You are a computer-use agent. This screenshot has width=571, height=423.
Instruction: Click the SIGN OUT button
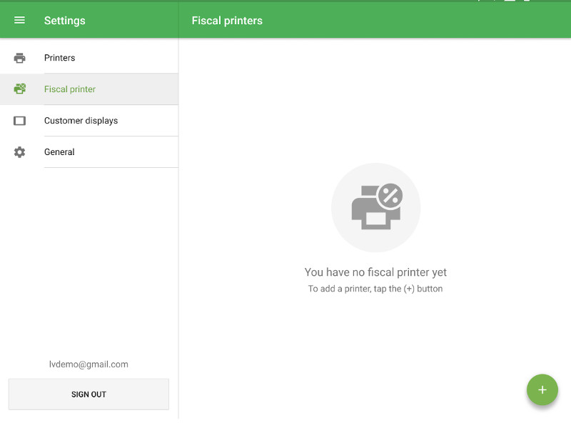click(x=89, y=394)
